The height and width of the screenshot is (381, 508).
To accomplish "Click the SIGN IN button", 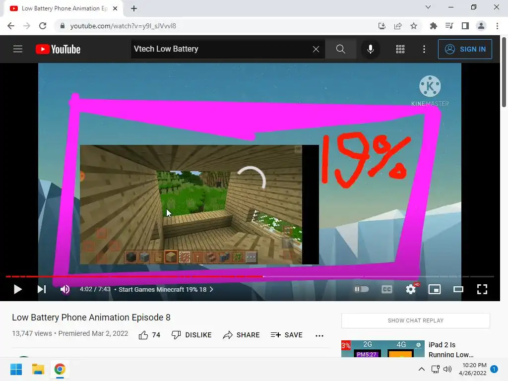I will coord(465,49).
